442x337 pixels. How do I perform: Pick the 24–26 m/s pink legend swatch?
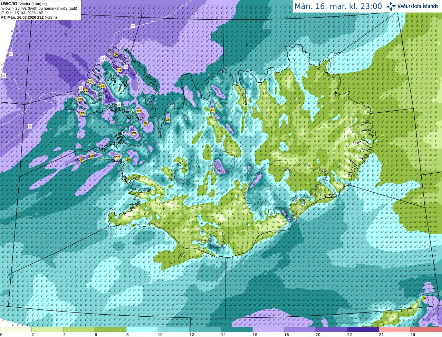(x=395, y=330)
